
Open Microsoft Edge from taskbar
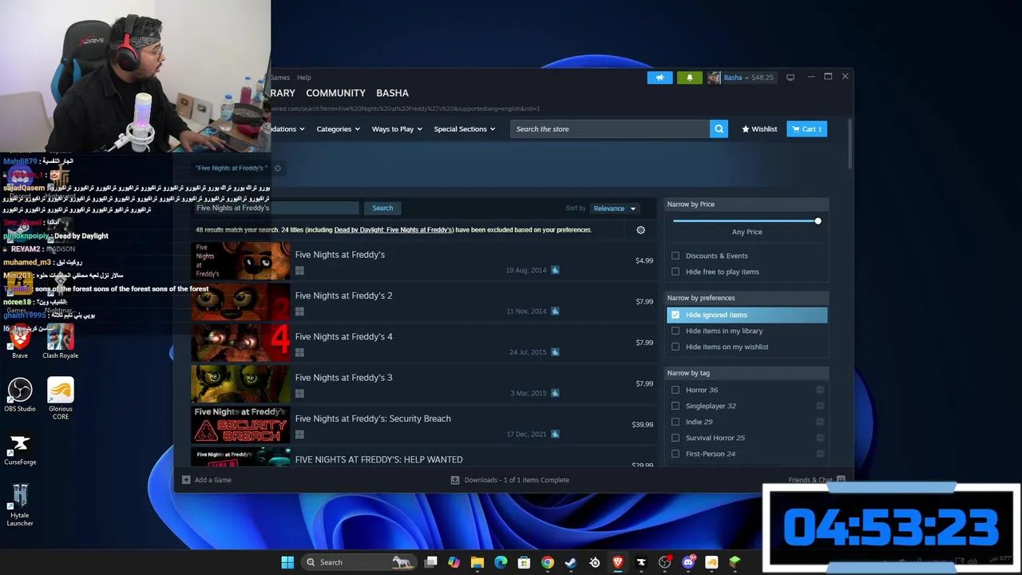tap(501, 562)
